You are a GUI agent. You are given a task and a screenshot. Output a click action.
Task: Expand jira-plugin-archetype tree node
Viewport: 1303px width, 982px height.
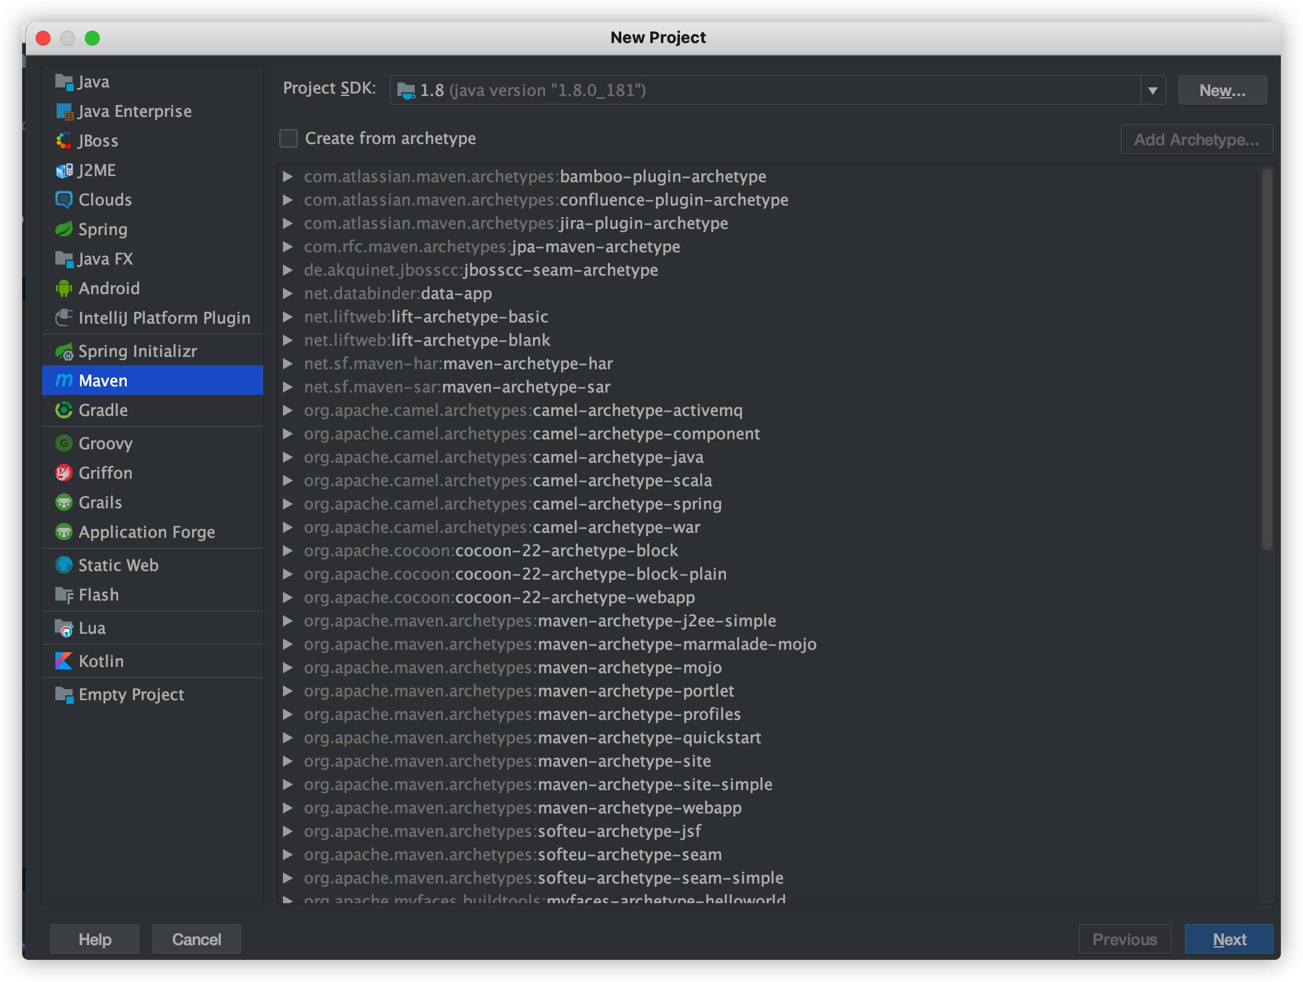(287, 223)
